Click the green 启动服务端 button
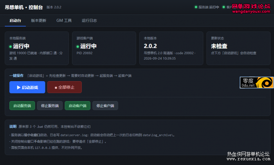The image size is (274, 165). coord(22,106)
